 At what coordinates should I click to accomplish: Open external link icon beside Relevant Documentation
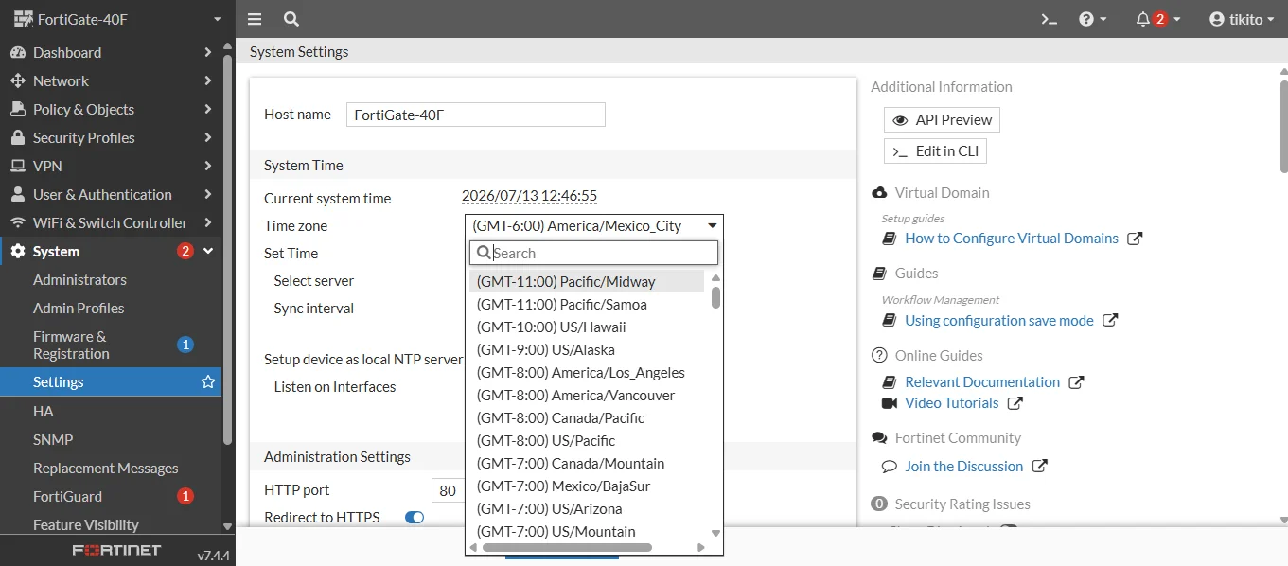point(1076,382)
